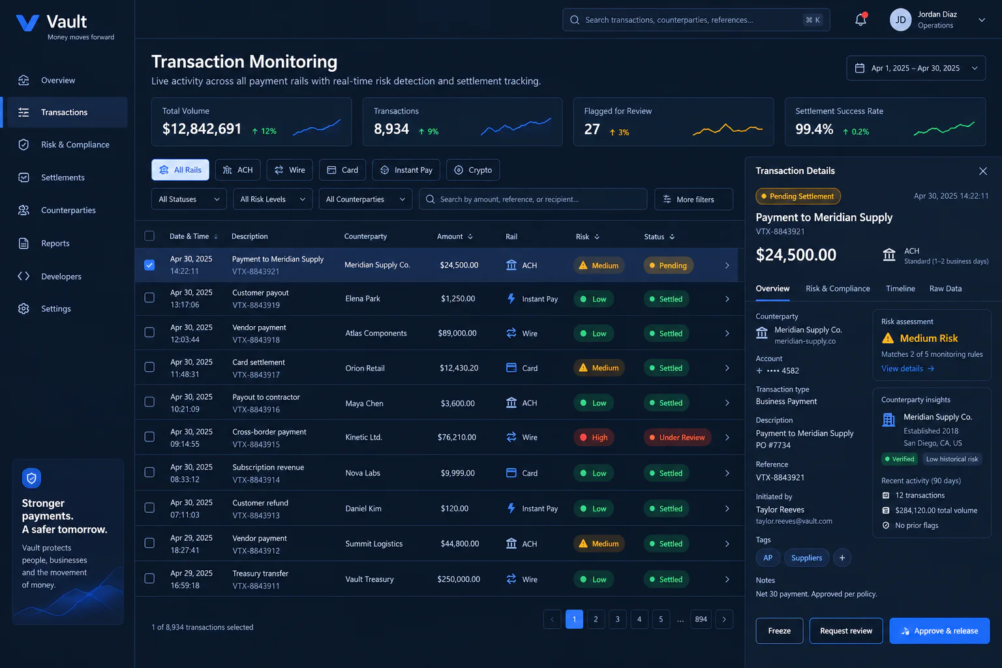The width and height of the screenshot is (1002, 668).
Task: Click the add tag plus icon
Action: (842, 558)
